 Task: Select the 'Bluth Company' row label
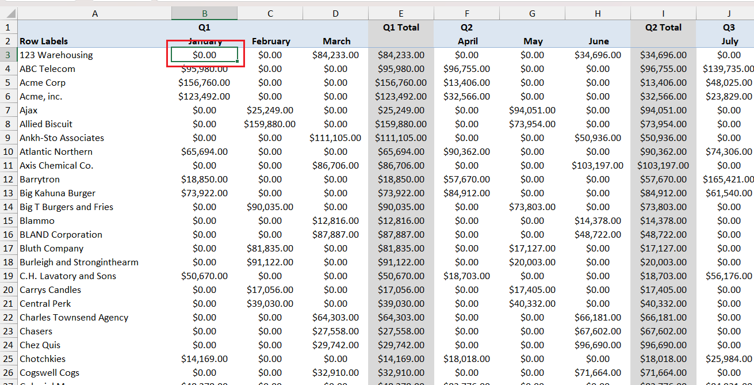pyautogui.click(x=52, y=249)
